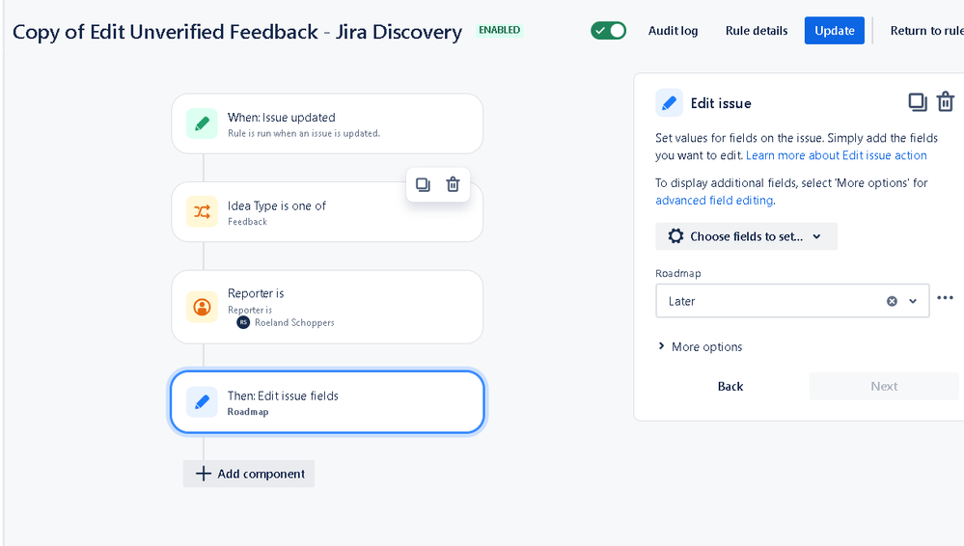Duplicate the Idea Type condition component

[x=423, y=184]
